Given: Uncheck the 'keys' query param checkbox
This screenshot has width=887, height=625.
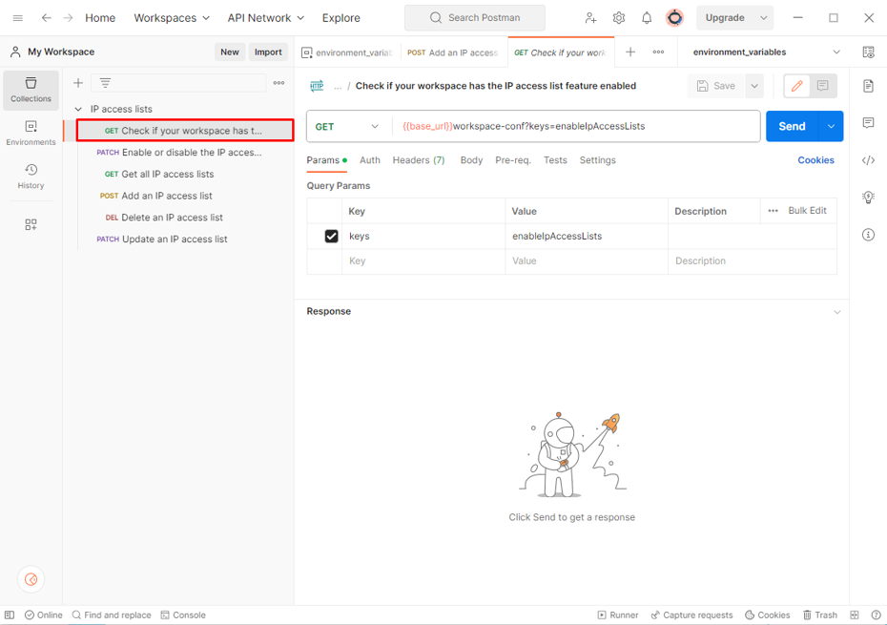Looking at the screenshot, I should point(331,236).
